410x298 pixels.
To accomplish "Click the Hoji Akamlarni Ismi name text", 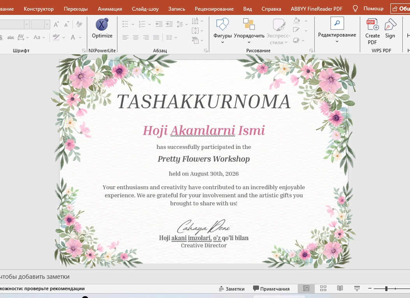I will [204, 131].
